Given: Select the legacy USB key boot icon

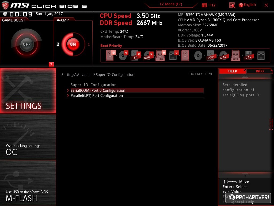Looking at the screenshot, I should [235, 56].
